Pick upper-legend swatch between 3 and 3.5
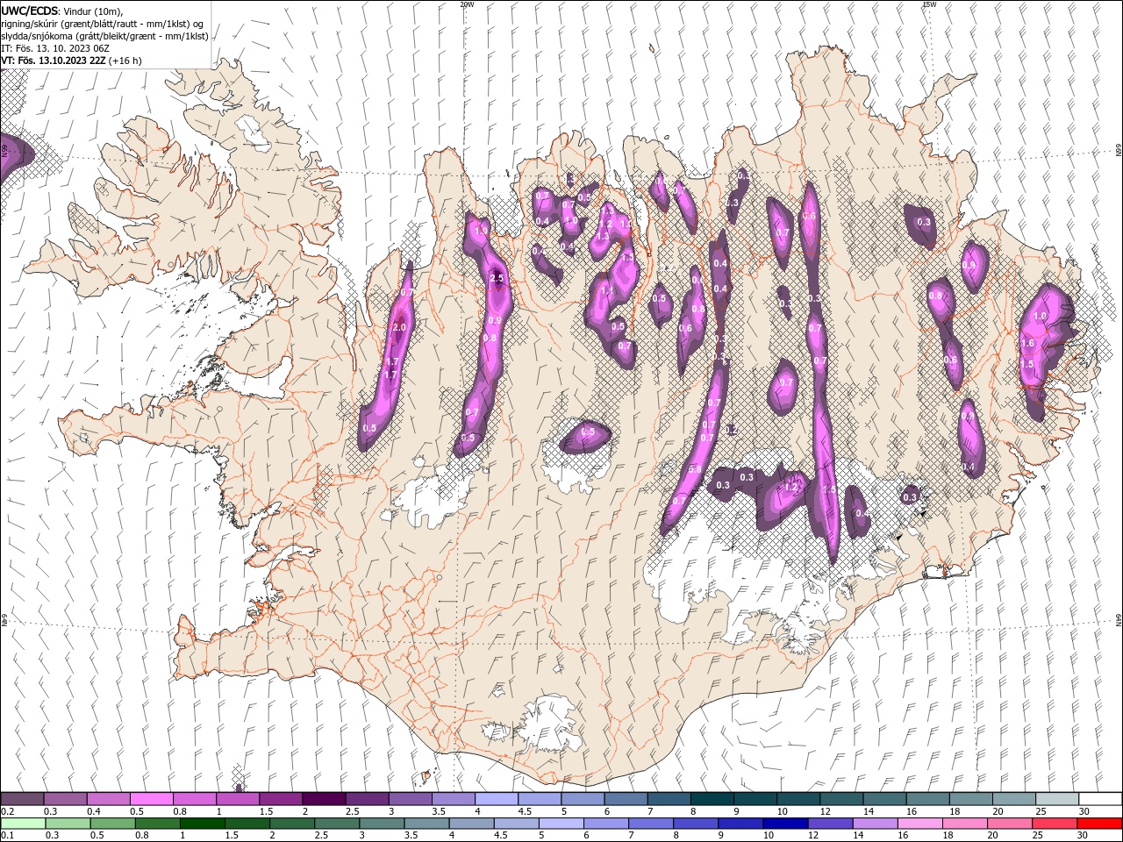The width and height of the screenshot is (1123, 842). click(x=410, y=799)
